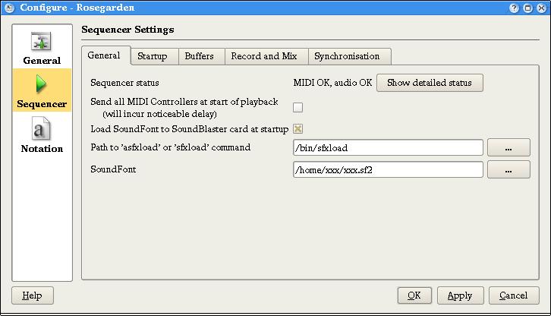Cancel the configuration dialog
Image resolution: width=551 pixels, height=316 pixels.
tap(514, 295)
